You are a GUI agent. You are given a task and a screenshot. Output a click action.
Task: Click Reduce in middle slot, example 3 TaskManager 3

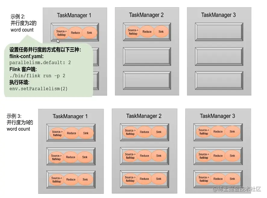click(x=218, y=156)
